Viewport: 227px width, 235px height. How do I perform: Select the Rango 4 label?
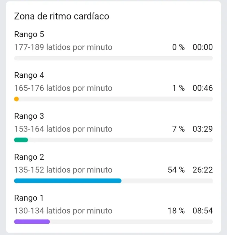[29, 75]
